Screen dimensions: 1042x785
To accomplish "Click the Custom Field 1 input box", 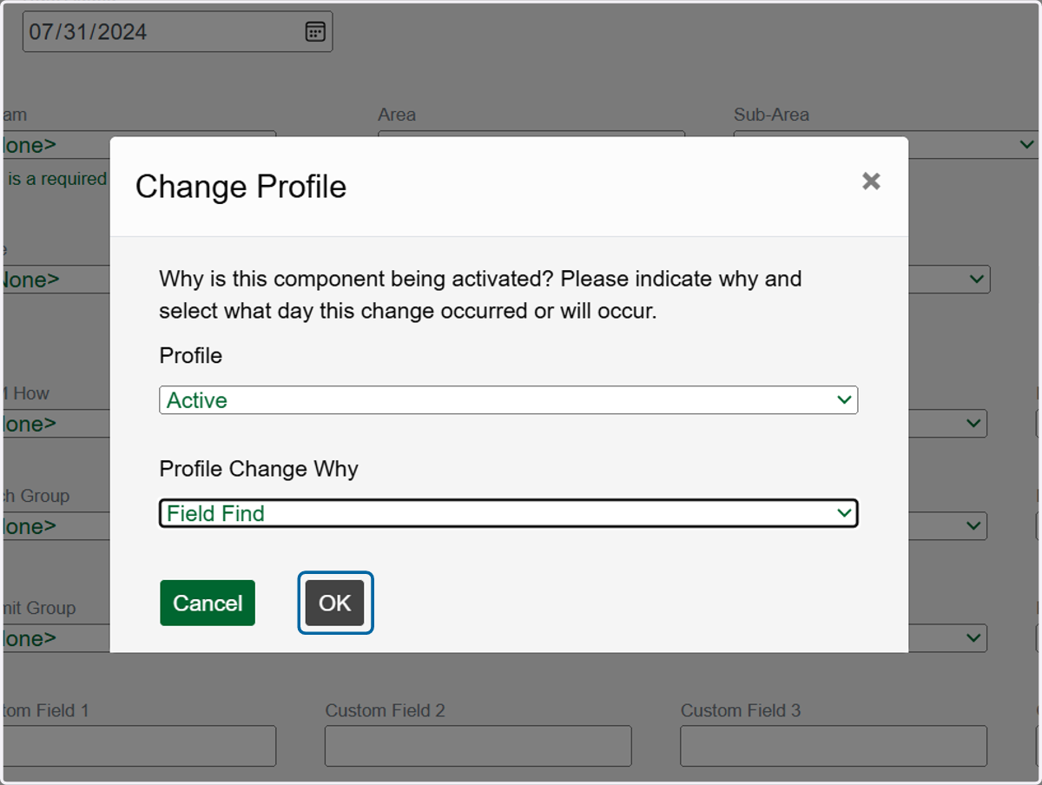I will (x=139, y=746).
